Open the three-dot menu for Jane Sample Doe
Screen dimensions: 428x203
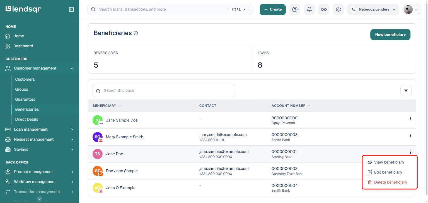410,118
